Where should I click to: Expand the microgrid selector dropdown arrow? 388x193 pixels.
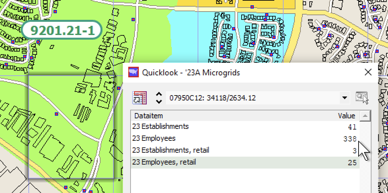click(345, 98)
